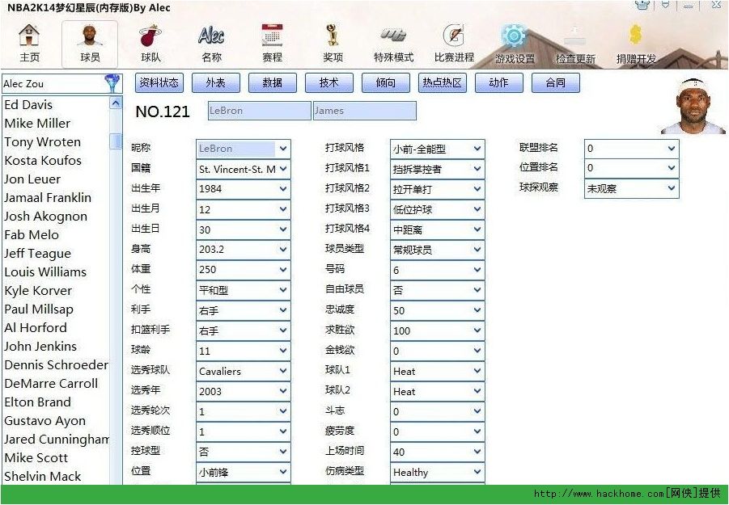Expand the 球探观察 未观察 dropdown

click(x=672, y=188)
